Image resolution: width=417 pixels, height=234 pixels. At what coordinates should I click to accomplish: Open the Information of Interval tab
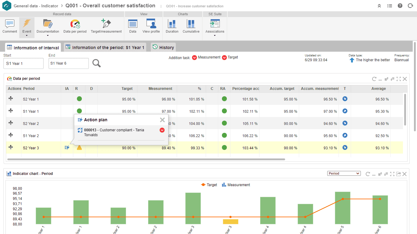pos(33,47)
